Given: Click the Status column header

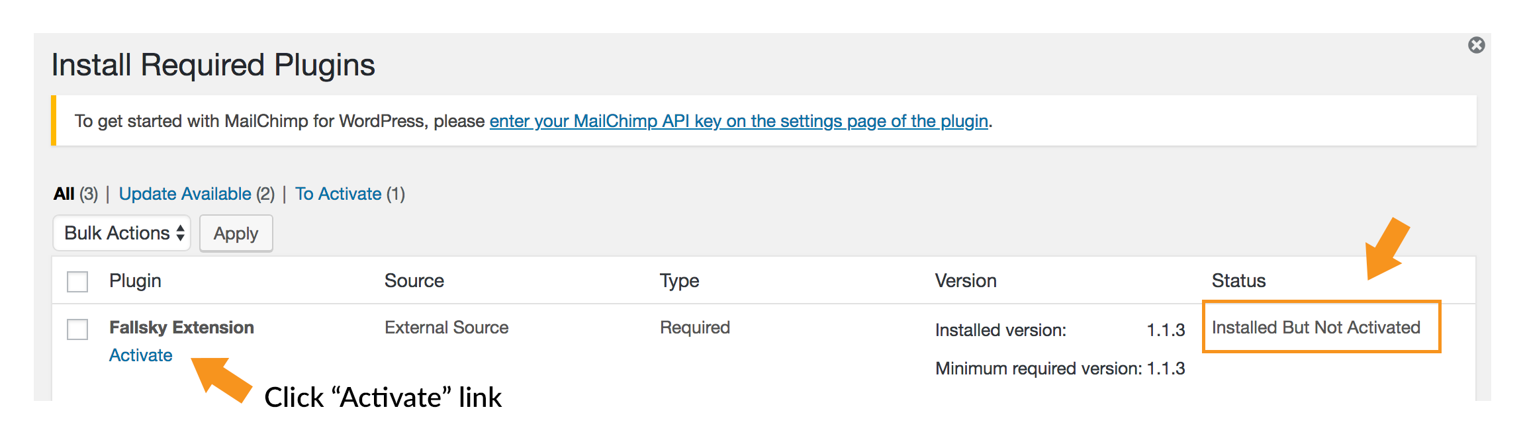Looking at the screenshot, I should [x=1238, y=281].
